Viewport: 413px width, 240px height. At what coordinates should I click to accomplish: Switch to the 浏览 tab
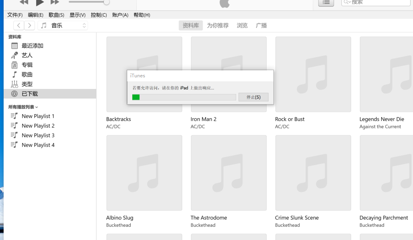click(x=242, y=26)
